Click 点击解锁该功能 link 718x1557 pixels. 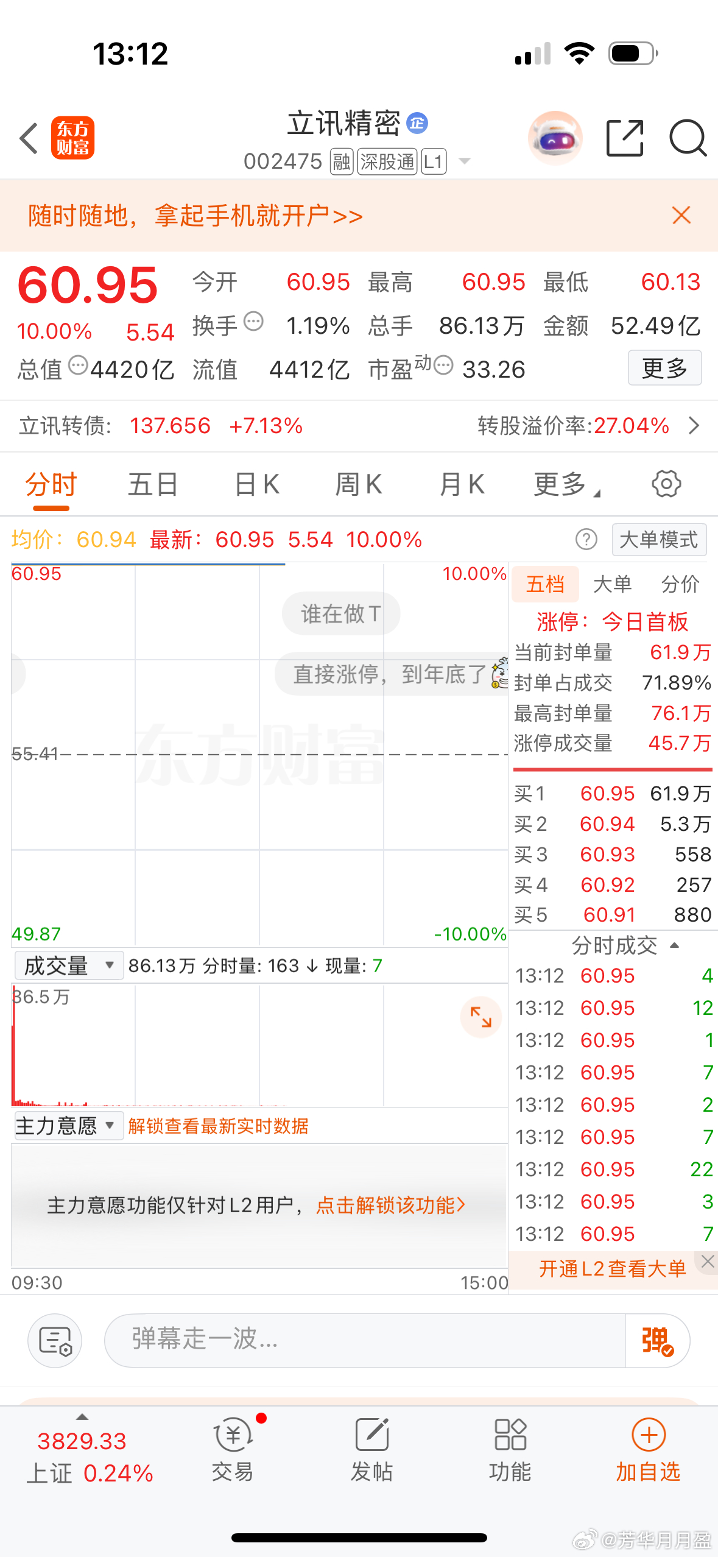[390, 1205]
